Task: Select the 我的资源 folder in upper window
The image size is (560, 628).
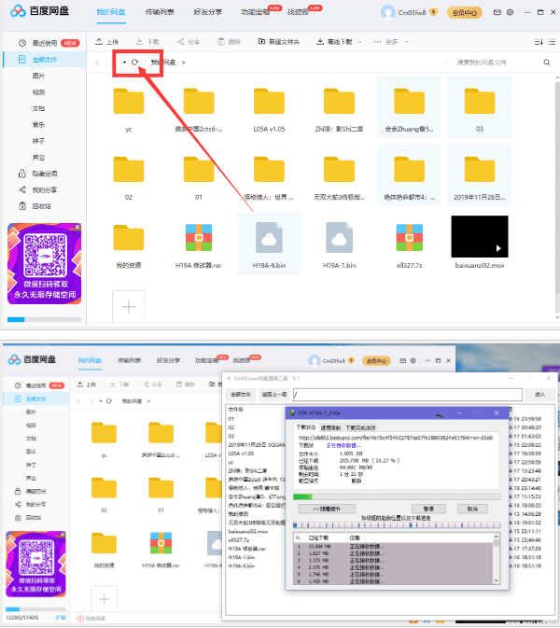Action: [x=128, y=244]
